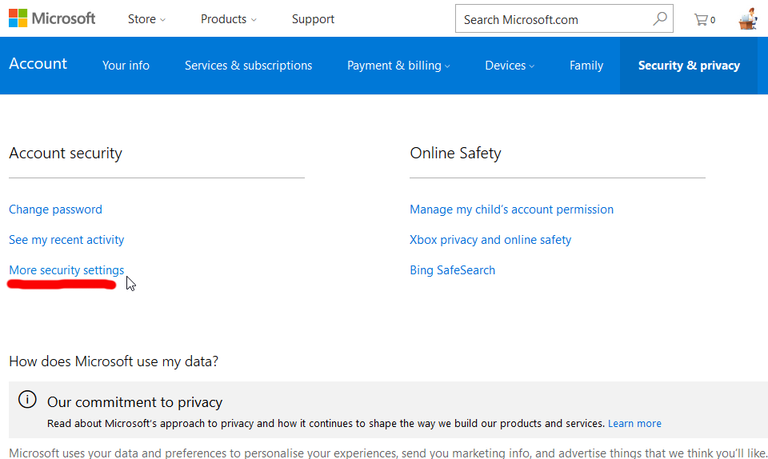Expand the Products dropdown menu
Viewport: 768px width, 459px height.
click(228, 19)
